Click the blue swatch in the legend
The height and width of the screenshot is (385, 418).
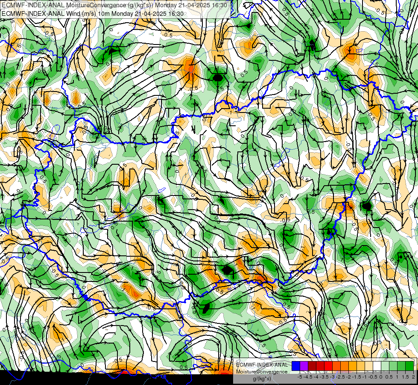296,366
